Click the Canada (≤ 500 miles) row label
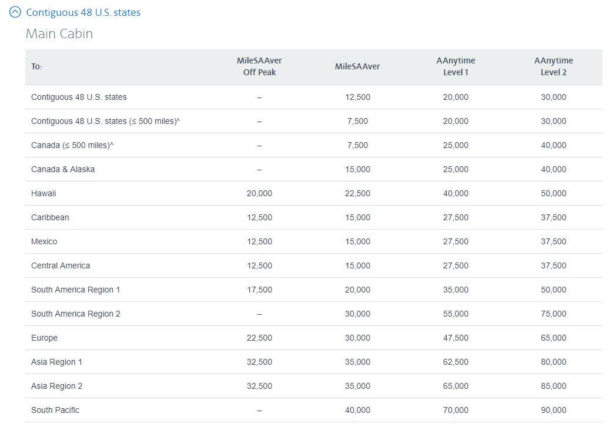 72,145
